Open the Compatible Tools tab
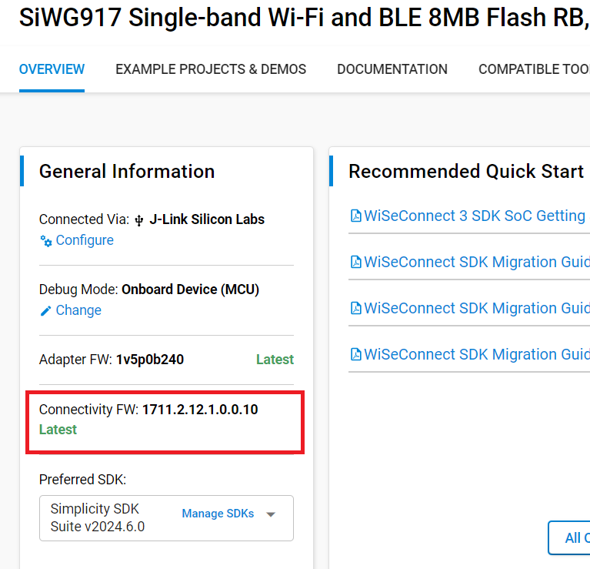Image resolution: width=590 pixels, height=569 pixels. click(534, 69)
